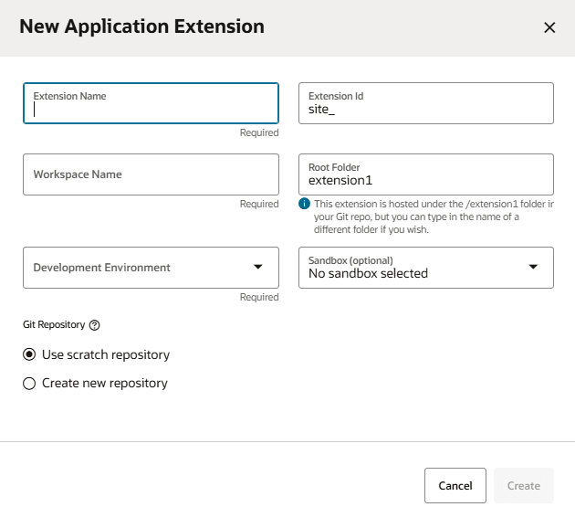The width and height of the screenshot is (575, 528).
Task: Close the New Application Extension dialog
Action: [x=549, y=27]
